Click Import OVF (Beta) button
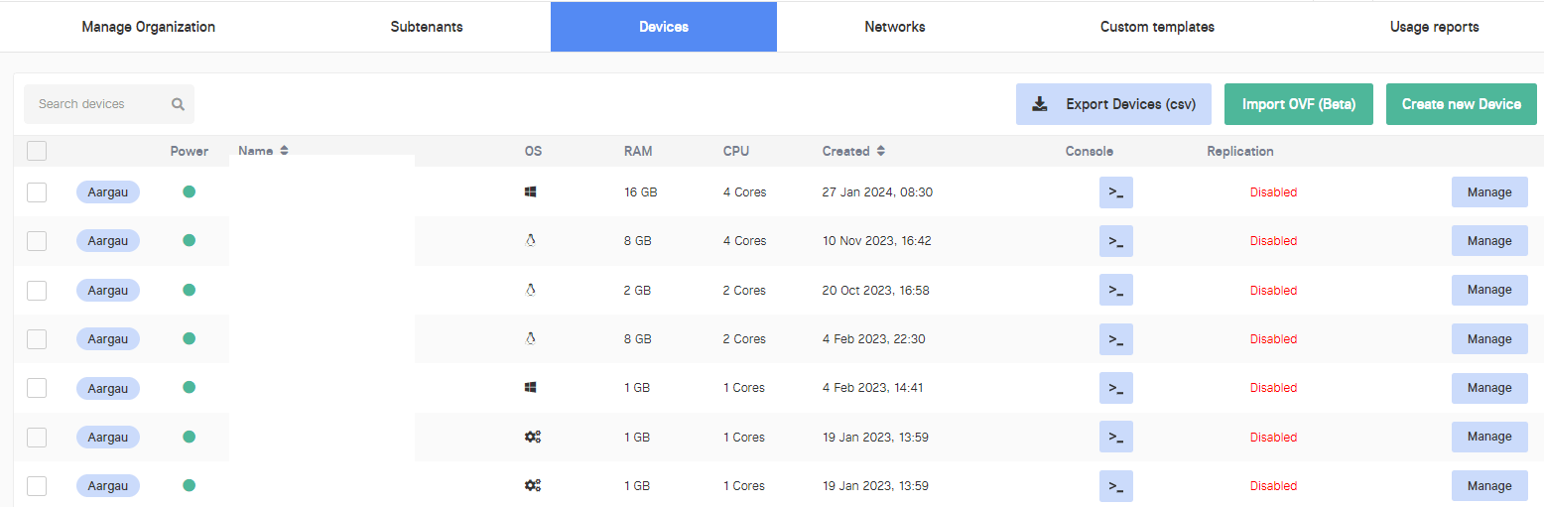 pos(1298,104)
